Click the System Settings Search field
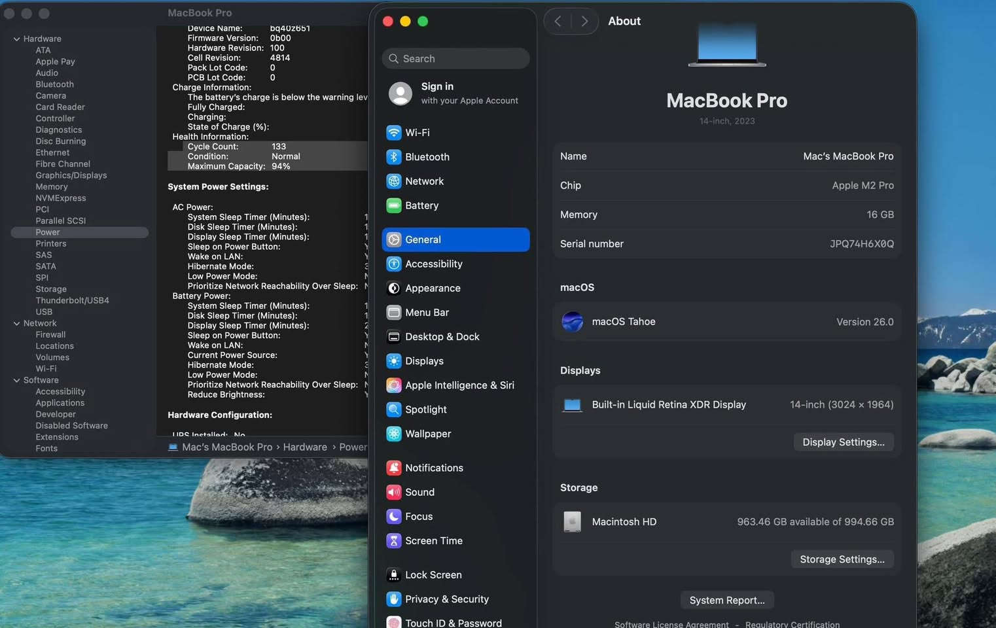Image resolution: width=996 pixels, height=628 pixels. [x=455, y=59]
